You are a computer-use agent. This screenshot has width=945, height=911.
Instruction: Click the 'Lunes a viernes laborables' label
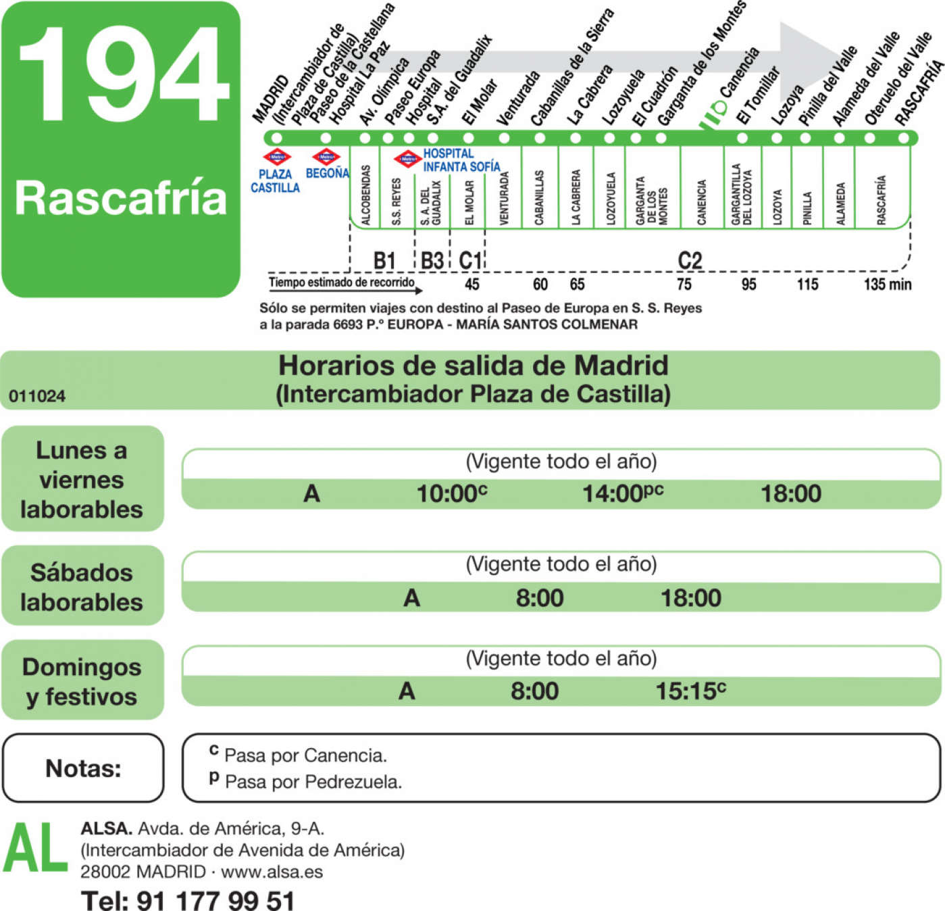(x=82, y=479)
